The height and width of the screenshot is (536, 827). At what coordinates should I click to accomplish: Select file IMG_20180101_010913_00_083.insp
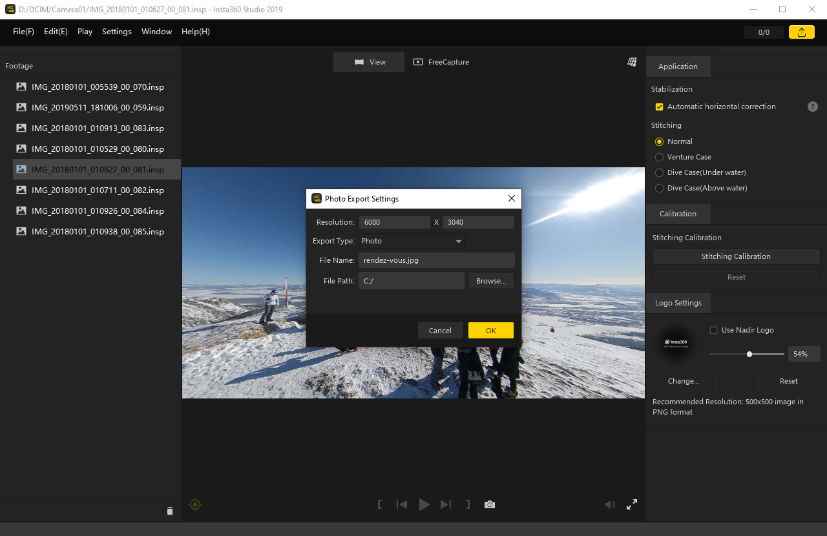[97, 128]
